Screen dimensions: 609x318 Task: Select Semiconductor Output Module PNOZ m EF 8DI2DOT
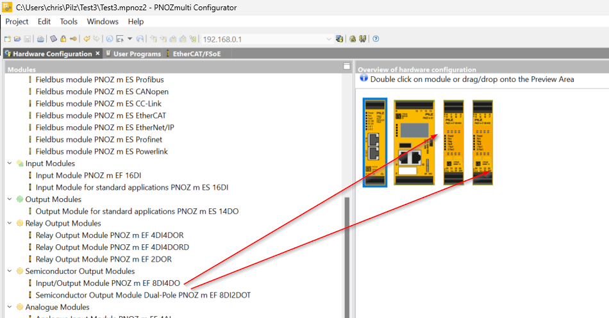point(143,295)
